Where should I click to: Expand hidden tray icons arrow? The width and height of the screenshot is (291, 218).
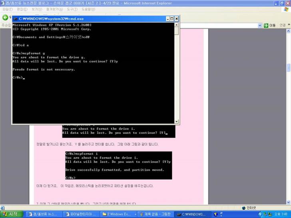click(x=260, y=214)
